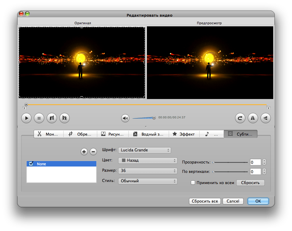This screenshot has height=231, width=292.
Task: Click the Cancel button
Action: [233, 201]
